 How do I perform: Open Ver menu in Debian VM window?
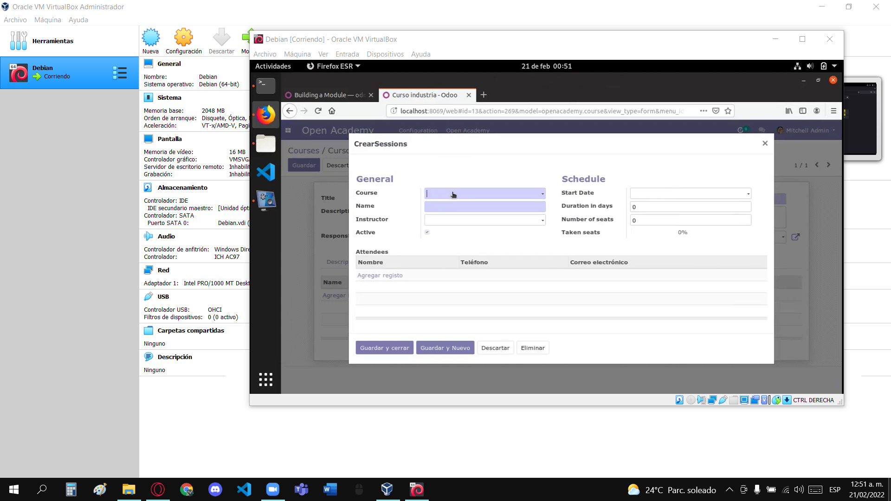pos(323,54)
